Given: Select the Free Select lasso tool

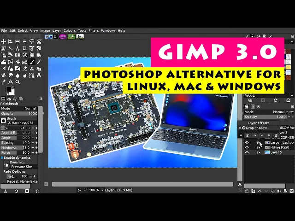Looking at the screenshot, I should pyautogui.click(x=32, y=41).
